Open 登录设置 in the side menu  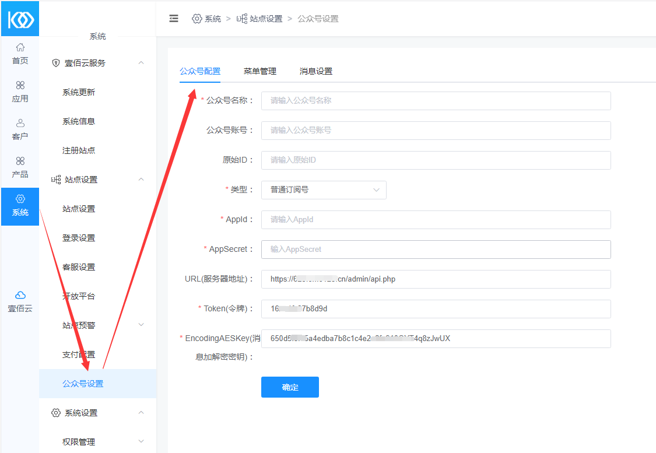tap(79, 238)
